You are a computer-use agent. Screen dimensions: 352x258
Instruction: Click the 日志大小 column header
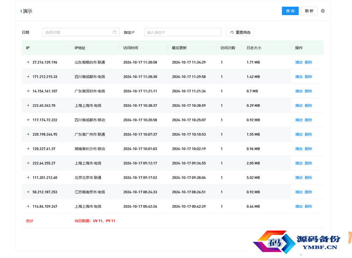(254, 48)
